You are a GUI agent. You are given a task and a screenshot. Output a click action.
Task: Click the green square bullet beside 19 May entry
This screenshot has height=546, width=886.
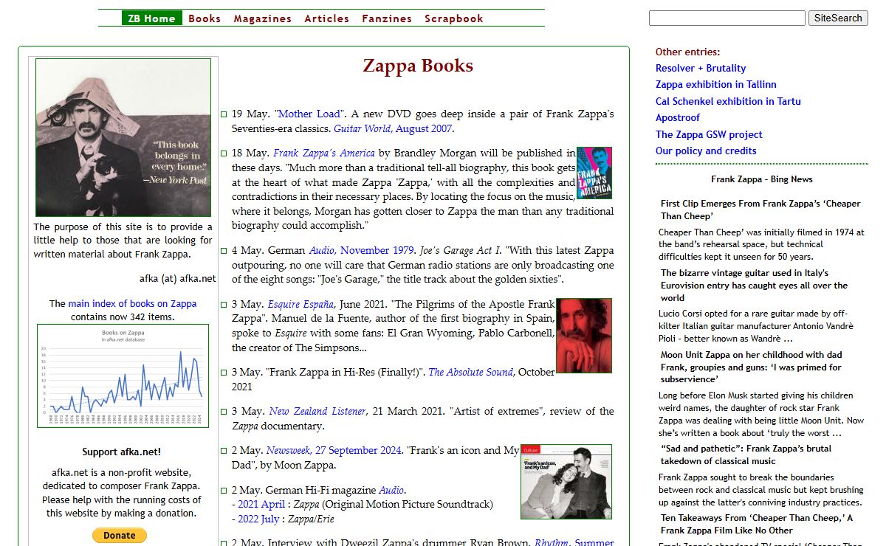224,114
